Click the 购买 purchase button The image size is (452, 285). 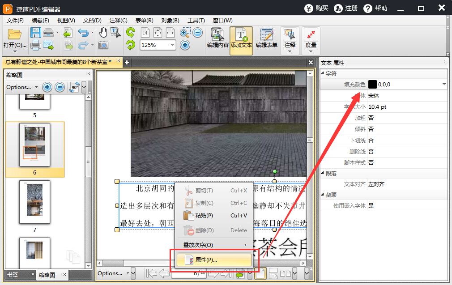coord(316,9)
